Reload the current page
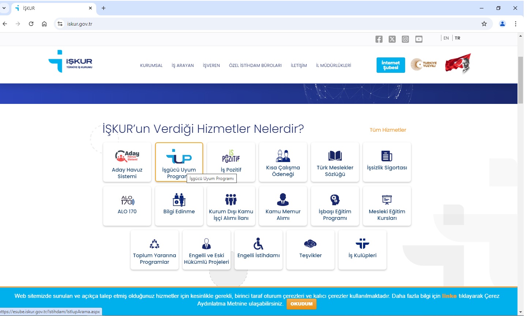The image size is (527, 319). pyautogui.click(x=31, y=24)
